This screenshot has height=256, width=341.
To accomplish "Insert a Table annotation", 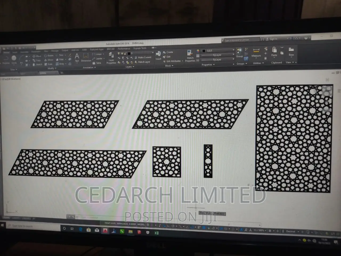I will point(97,63).
